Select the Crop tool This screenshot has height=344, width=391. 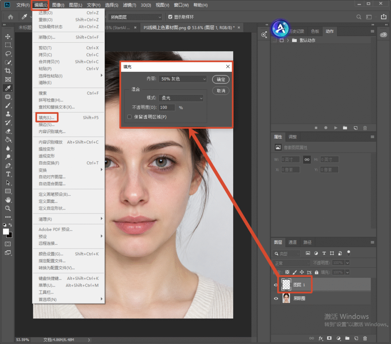point(8,71)
